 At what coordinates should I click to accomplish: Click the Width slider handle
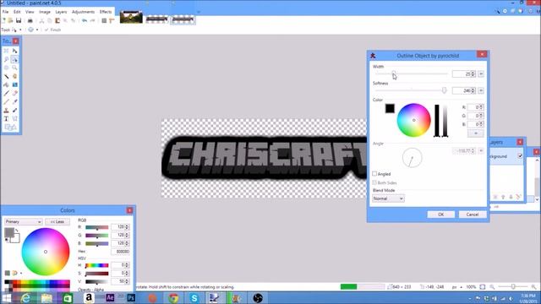pyautogui.click(x=394, y=73)
